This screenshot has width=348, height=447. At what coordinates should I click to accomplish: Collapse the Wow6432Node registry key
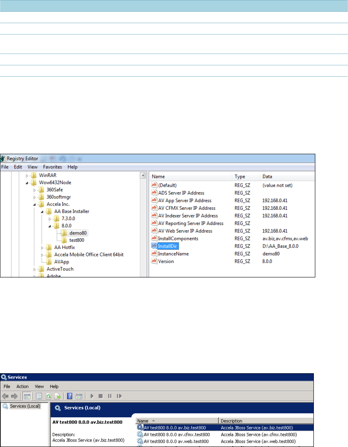pyautogui.click(x=27, y=183)
